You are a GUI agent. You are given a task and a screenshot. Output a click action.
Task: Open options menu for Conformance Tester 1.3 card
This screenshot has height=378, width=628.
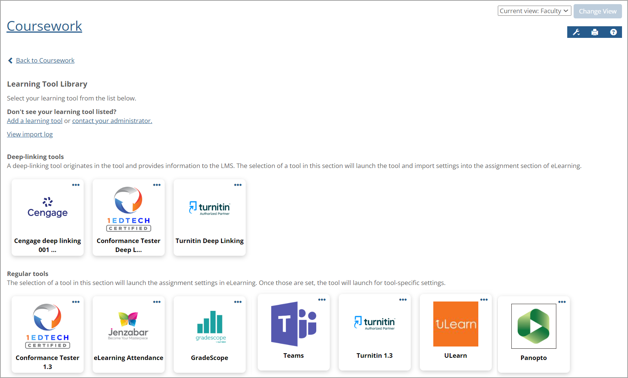[x=76, y=302]
